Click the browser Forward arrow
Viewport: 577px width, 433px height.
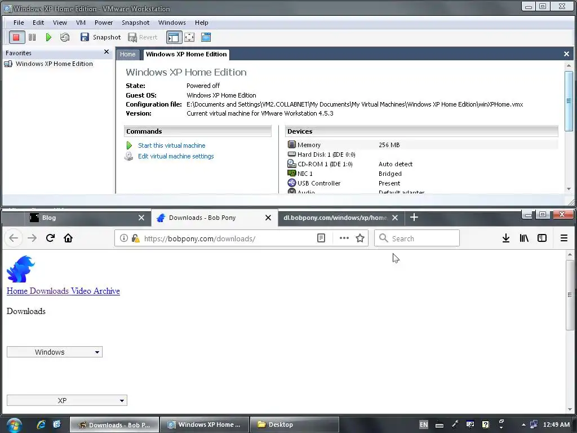tap(32, 238)
